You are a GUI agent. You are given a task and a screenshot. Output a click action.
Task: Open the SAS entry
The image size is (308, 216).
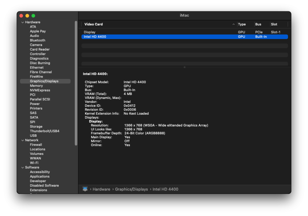[33, 113]
